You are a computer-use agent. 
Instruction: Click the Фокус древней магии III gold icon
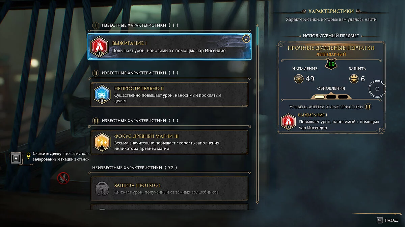(102, 143)
